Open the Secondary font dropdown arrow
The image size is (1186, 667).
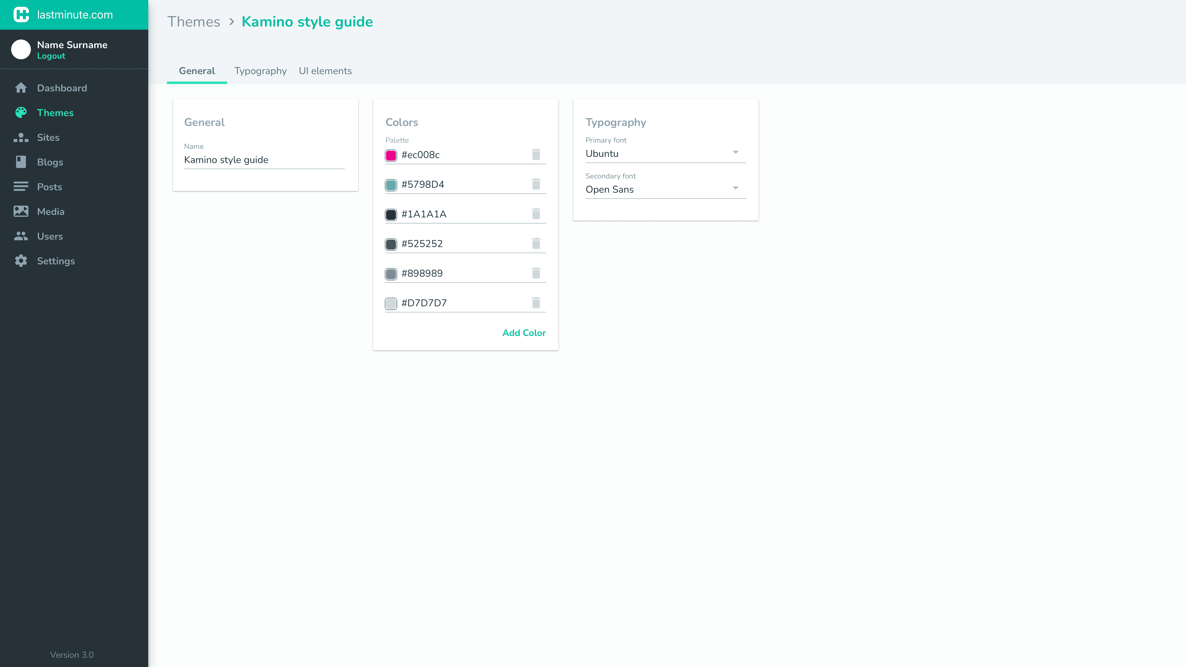(735, 188)
